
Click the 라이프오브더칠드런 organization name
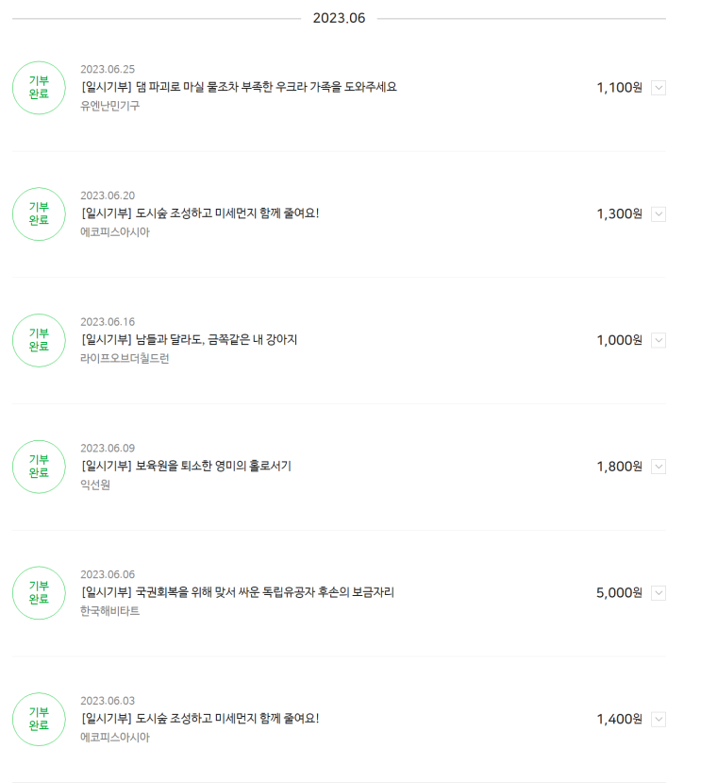(125, 358)
